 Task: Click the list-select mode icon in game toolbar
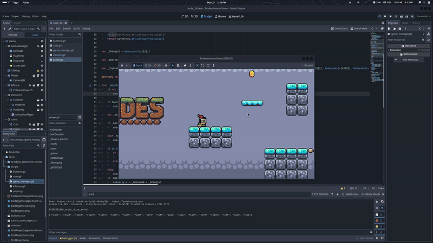point(178,65)
